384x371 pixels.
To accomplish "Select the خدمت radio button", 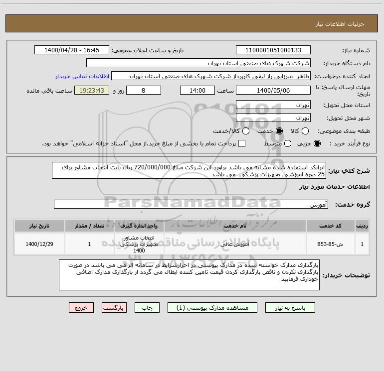I will [279, 131].
